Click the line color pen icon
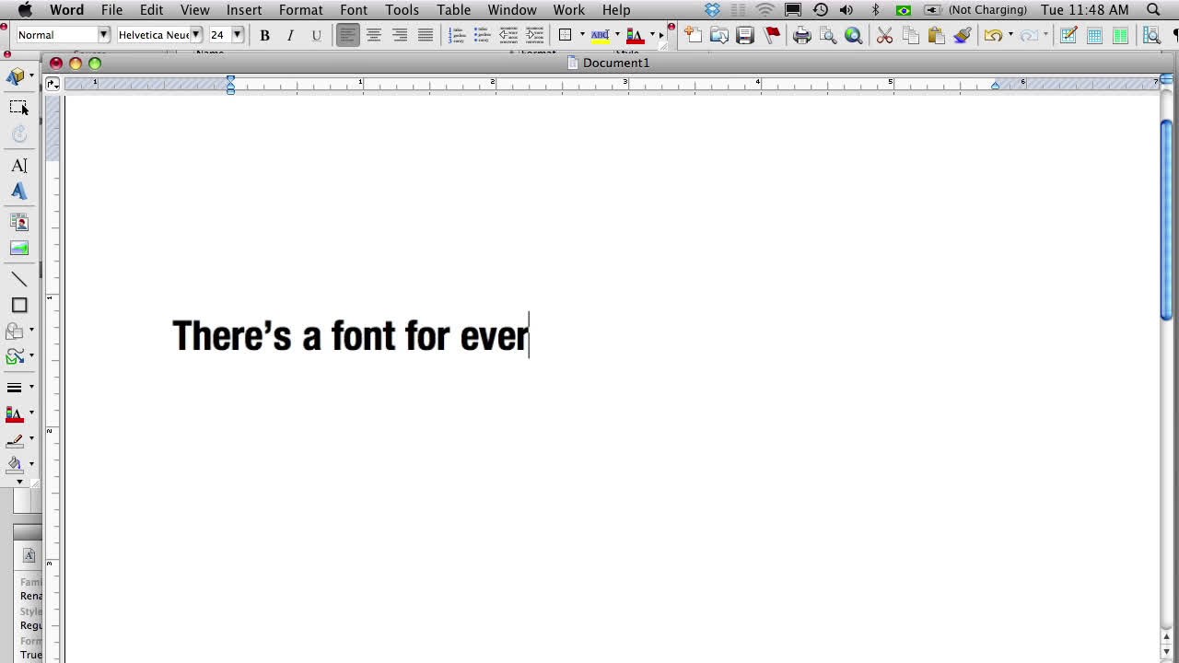 (15, 439)
